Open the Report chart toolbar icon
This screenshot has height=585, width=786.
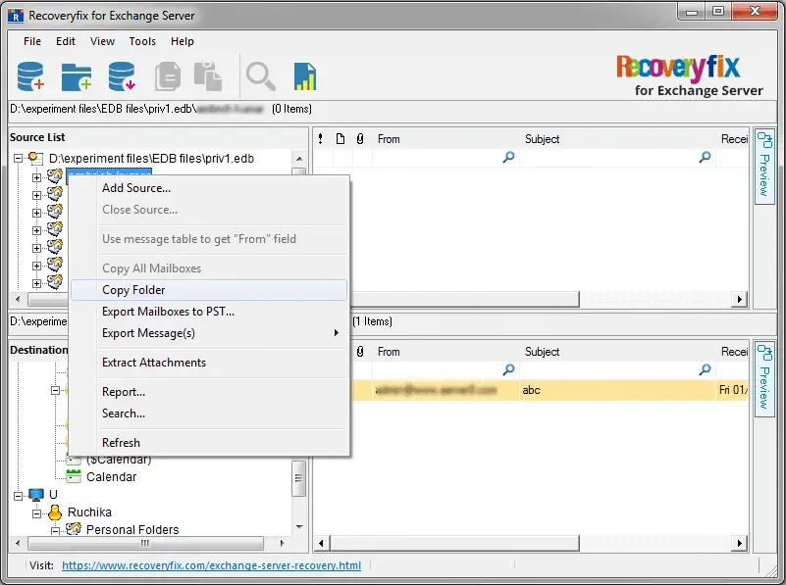pos(305,76)
